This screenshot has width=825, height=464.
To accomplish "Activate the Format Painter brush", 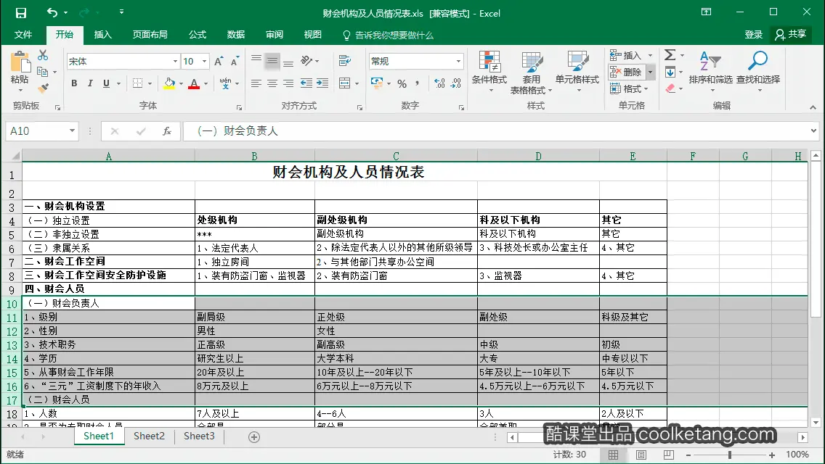I will 43,88.
